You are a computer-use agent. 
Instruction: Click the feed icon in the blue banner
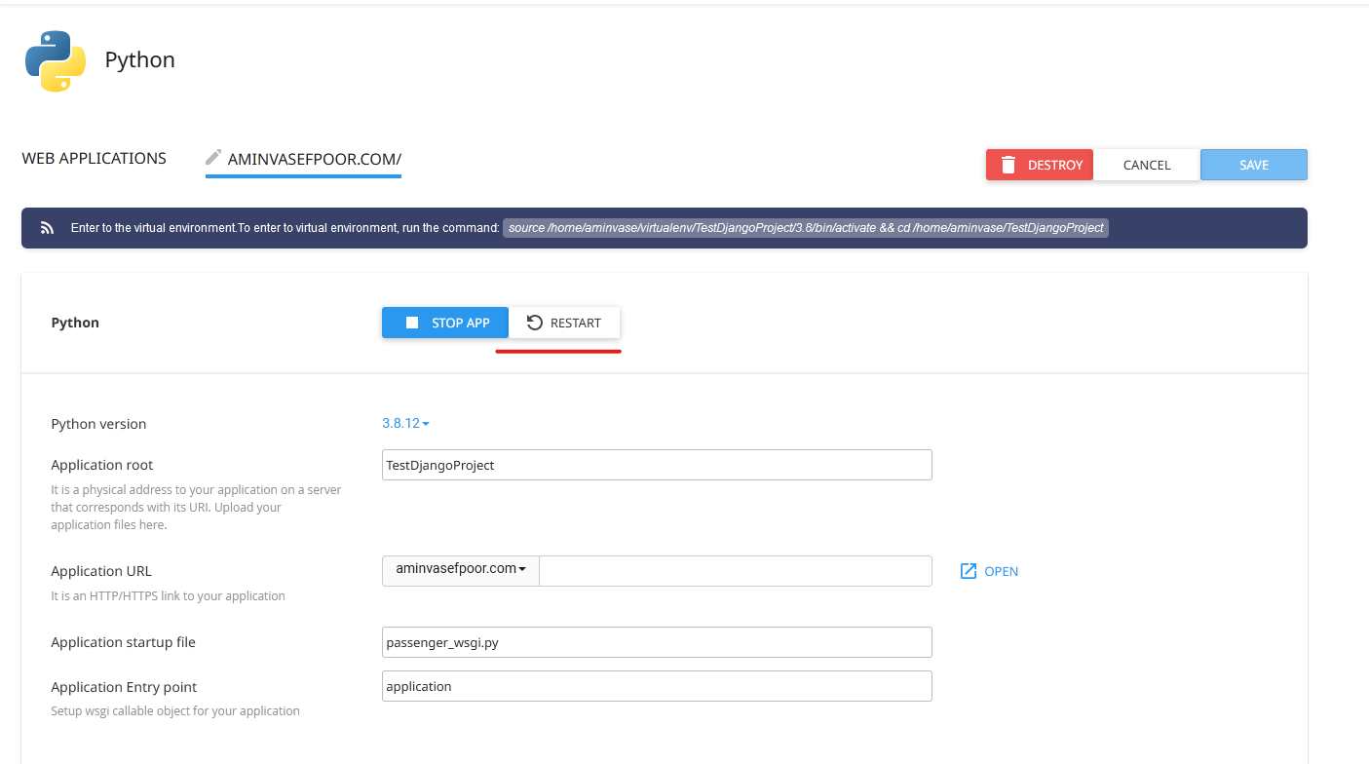(x=47, y=228)
